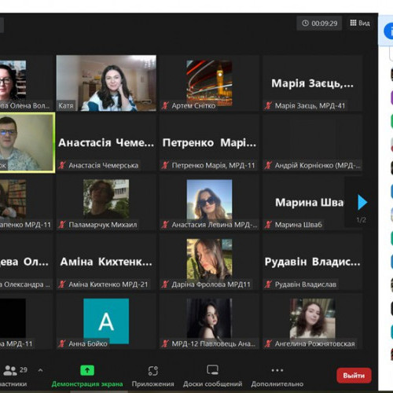Click muted mic icon of Петренко Марія

[x=165, y=165]
